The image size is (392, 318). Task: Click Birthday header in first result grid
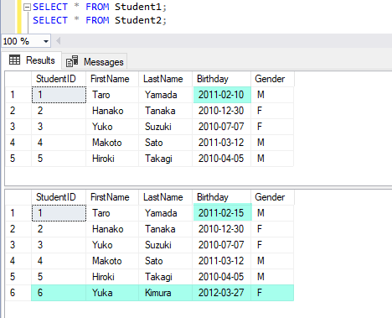pyautogui.click(x=222, y=79)
